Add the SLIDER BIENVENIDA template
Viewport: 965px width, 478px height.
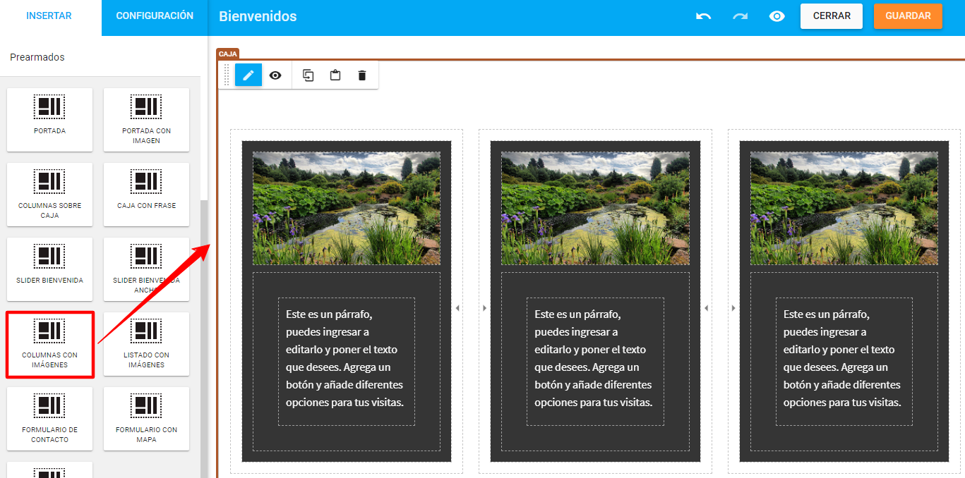(49, 269)
